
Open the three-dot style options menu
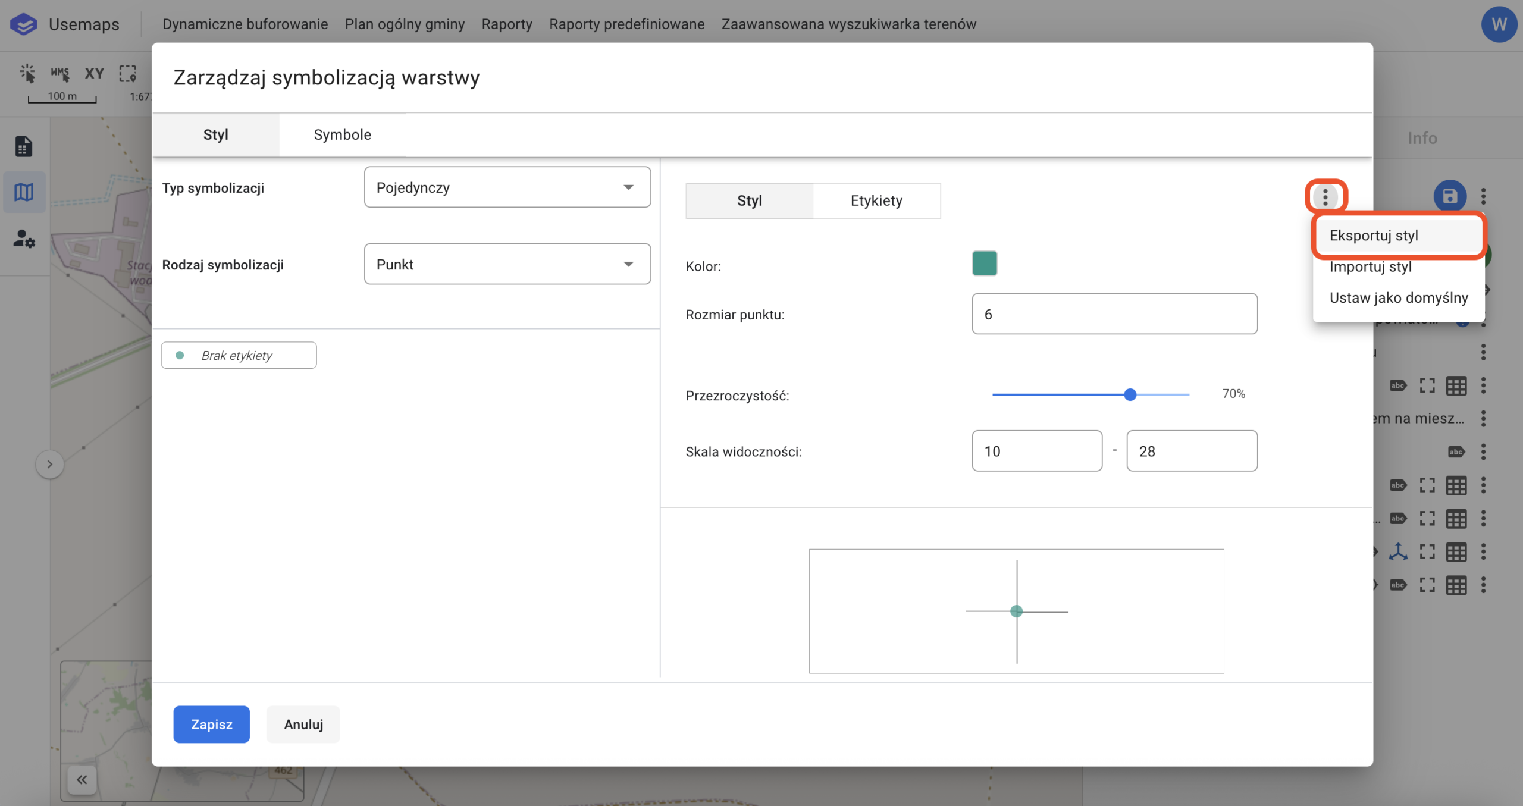coord(1325,197)
